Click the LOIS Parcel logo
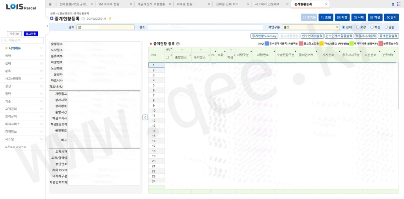404x199 pixels. (x=21, y=7)
